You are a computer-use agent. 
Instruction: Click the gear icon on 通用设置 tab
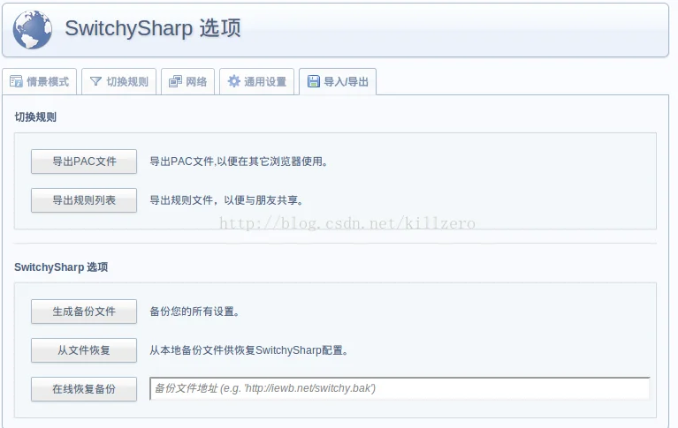click(x=233, y=81)
